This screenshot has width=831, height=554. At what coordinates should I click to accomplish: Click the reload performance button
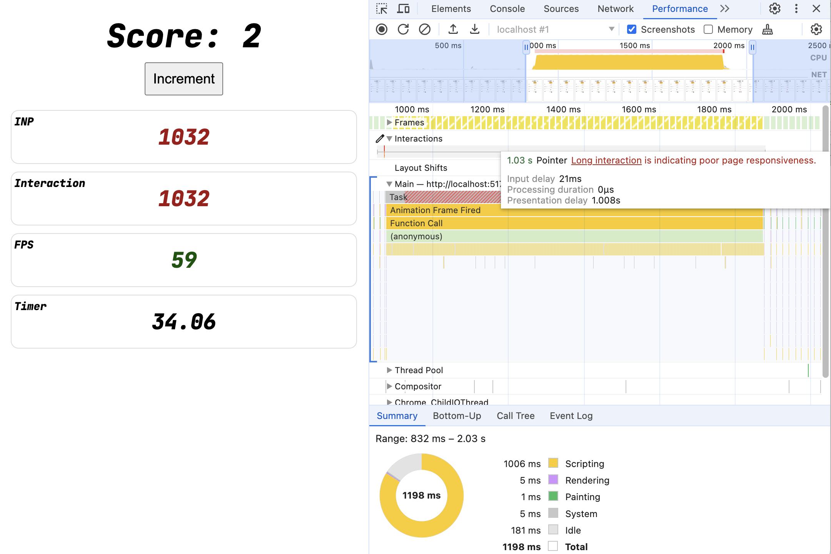tap(402, 29)
